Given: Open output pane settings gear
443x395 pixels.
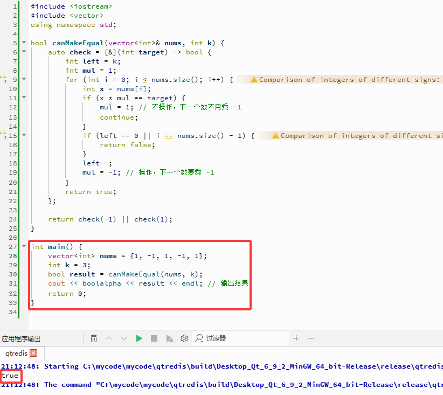Looking at the screenshot, I should (x=184, y=338).
